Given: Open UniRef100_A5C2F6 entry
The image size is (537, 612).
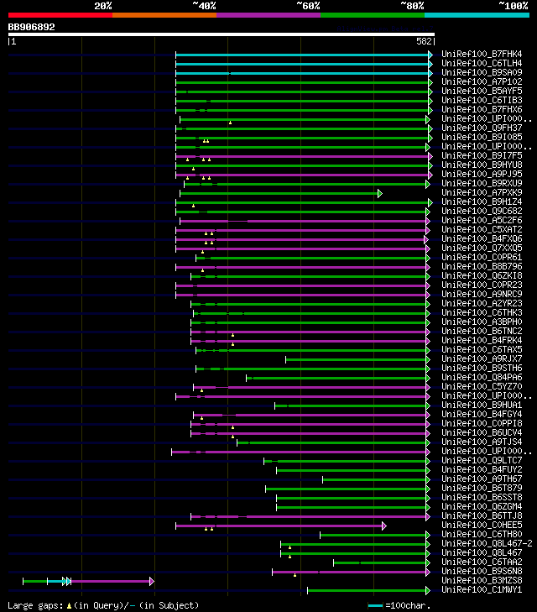Looking at the screenshot, I should (x=482, y=220).
